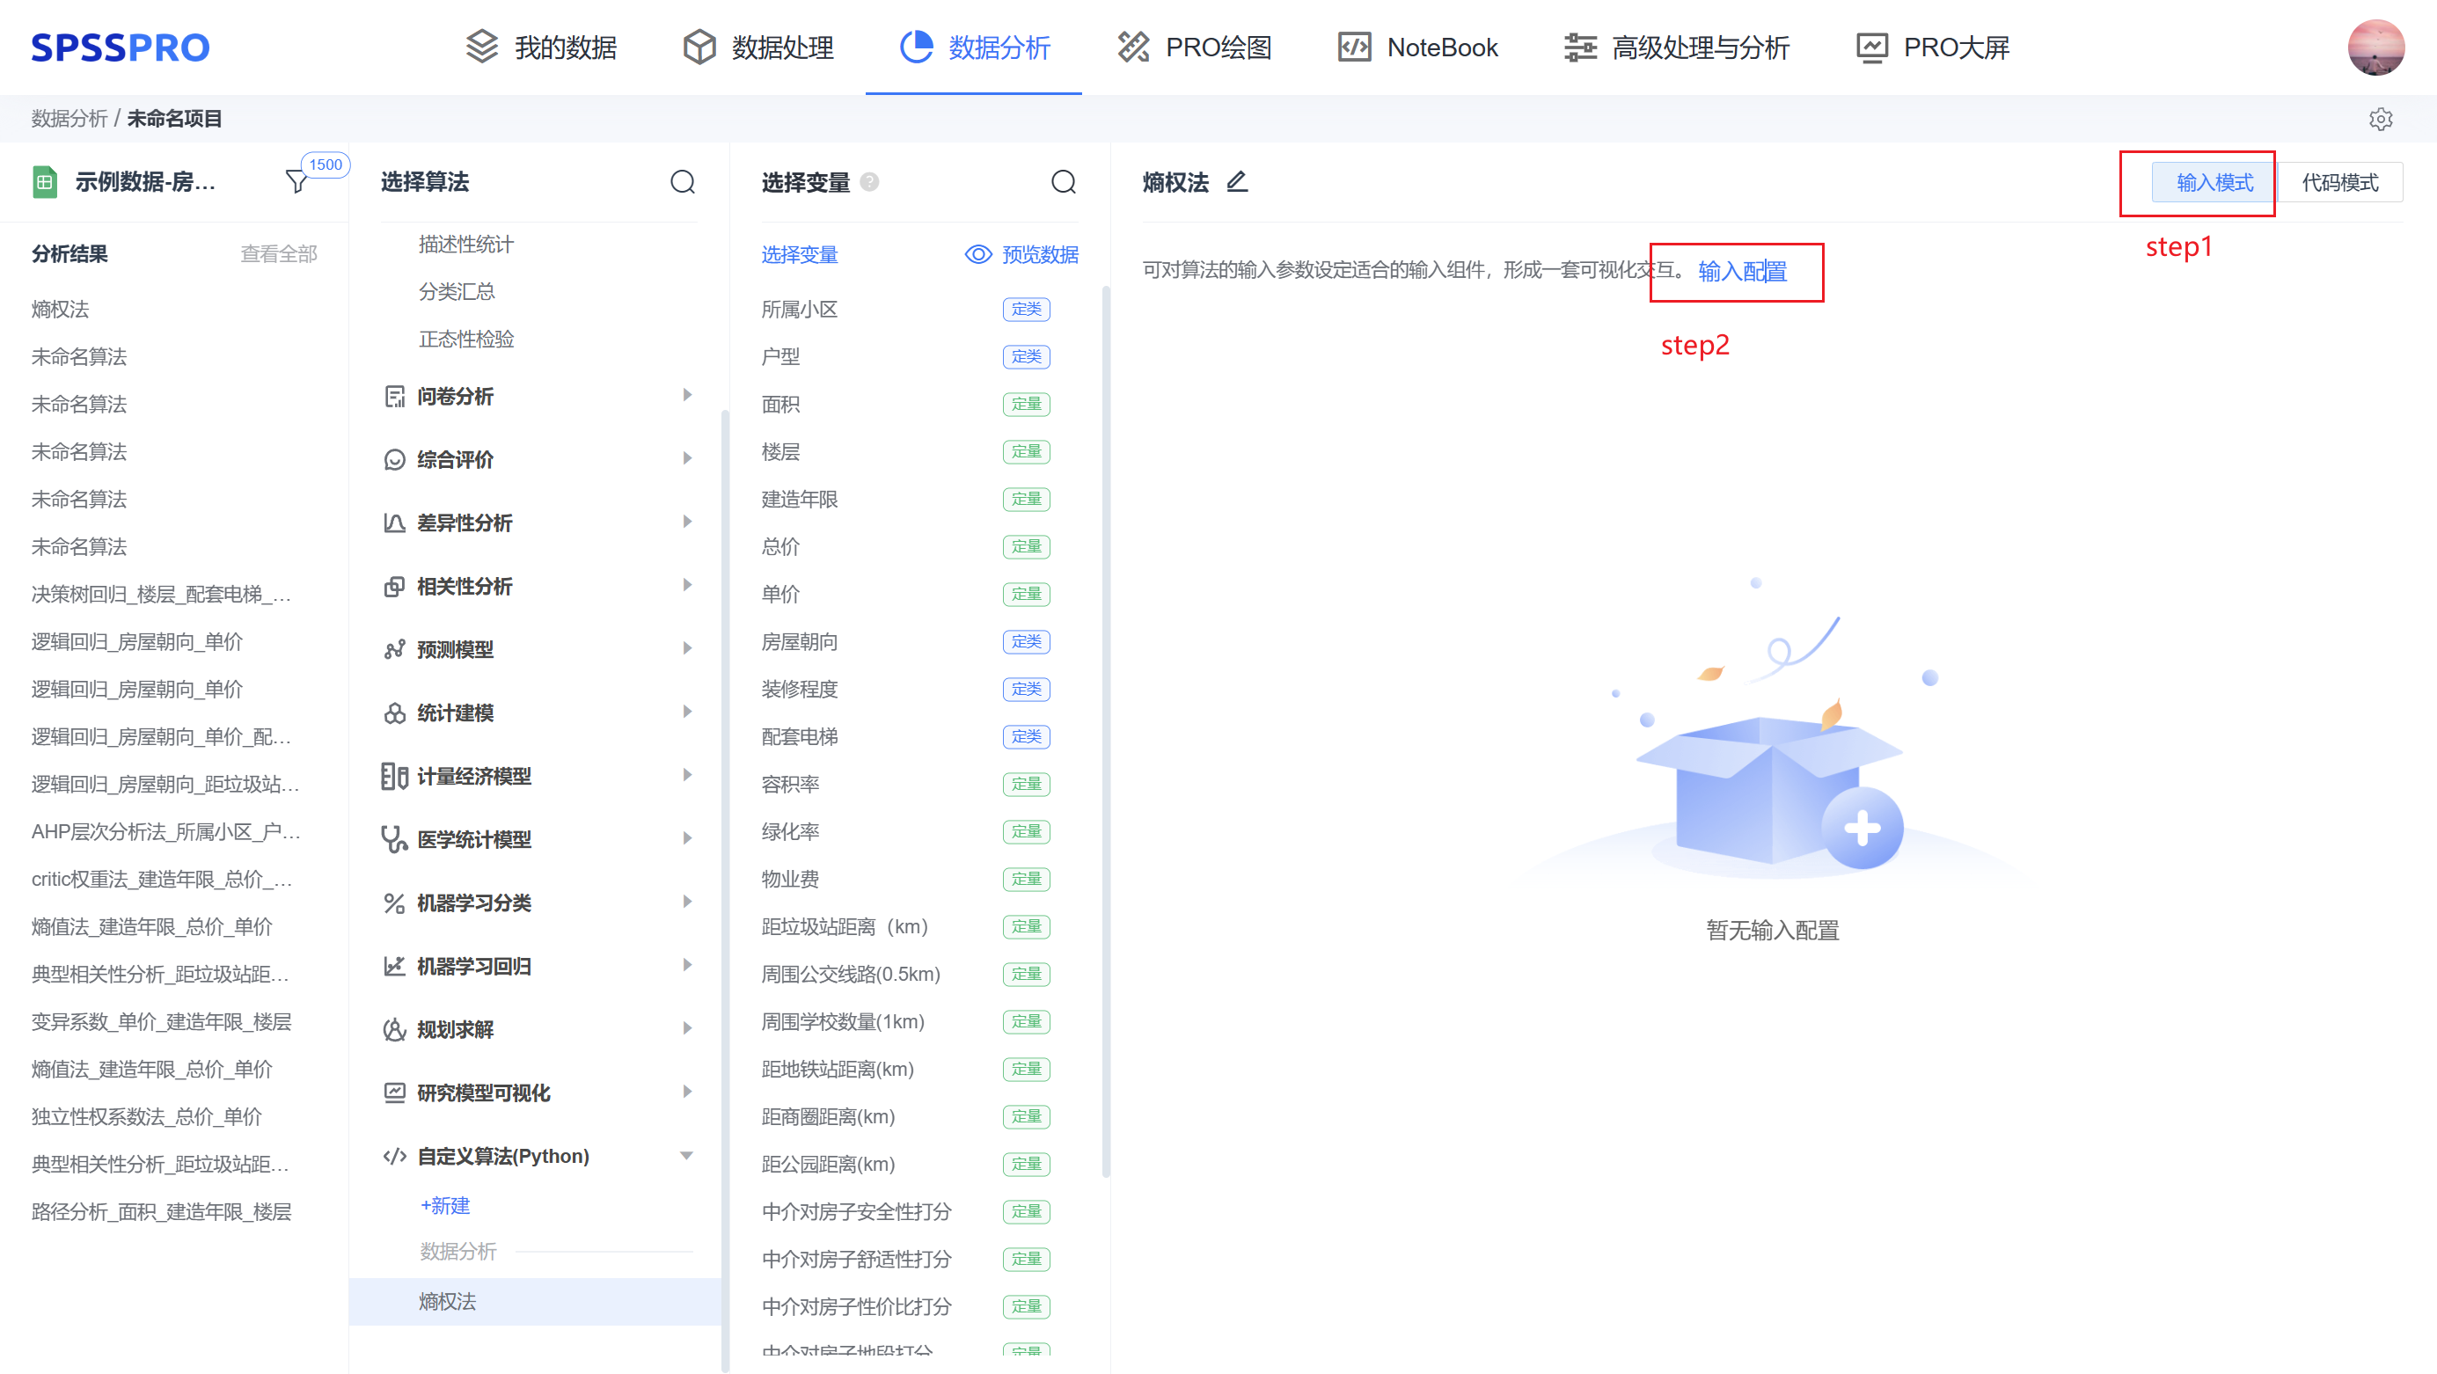
Task: Click the 计量经济模型 icon
Action: (394, 777)
